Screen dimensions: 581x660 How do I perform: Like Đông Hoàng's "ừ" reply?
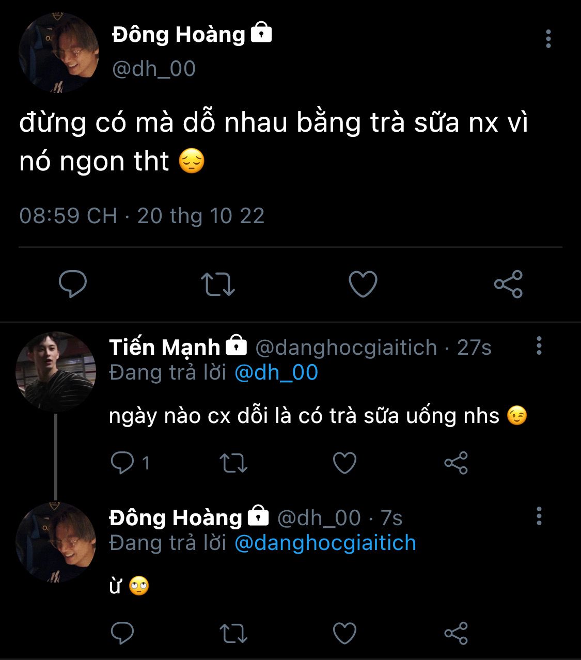[x=344, y=633]
